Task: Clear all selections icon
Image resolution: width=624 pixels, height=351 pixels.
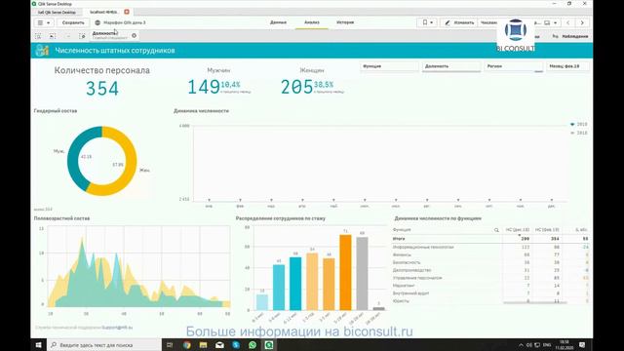Action: pos(82,36)
